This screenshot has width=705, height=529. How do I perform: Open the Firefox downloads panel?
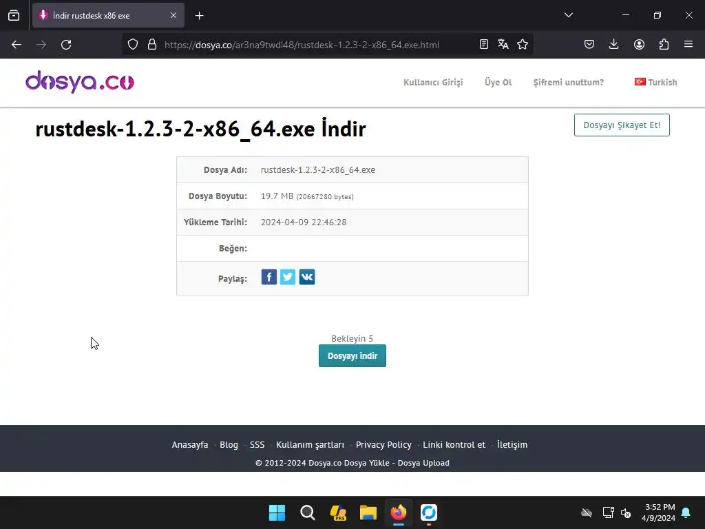point(613,44)
